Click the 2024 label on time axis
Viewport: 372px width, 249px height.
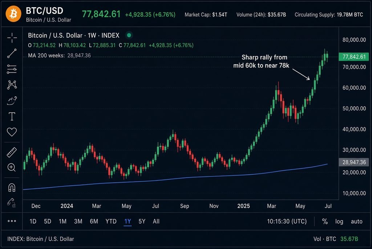click(x=67, y=206)
